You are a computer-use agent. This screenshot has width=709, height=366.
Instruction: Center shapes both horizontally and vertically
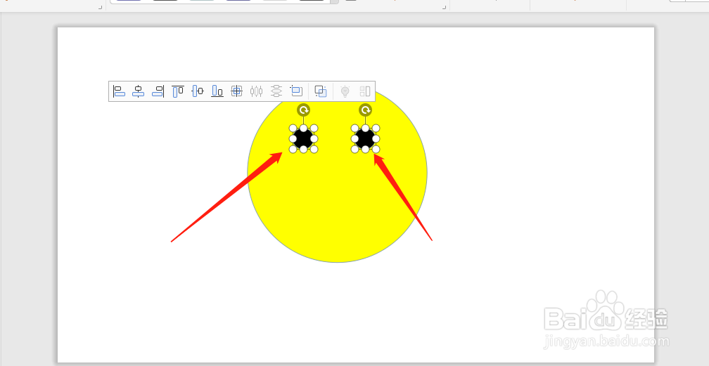[x=236, y=91]
